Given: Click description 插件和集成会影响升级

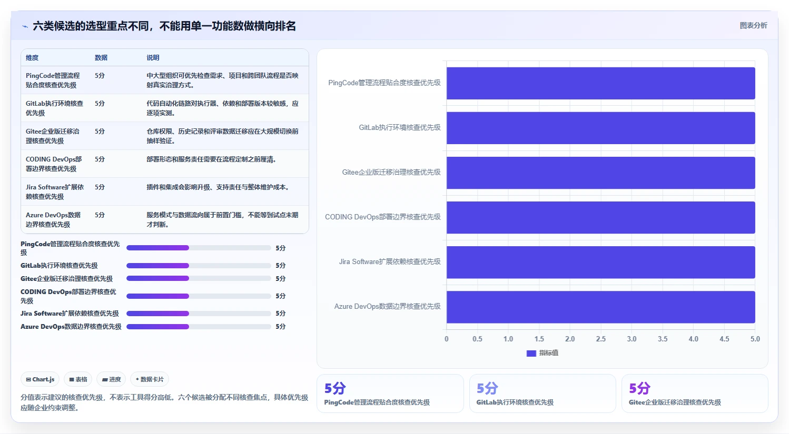Looking at the screenshot, I should click(219, 187).
